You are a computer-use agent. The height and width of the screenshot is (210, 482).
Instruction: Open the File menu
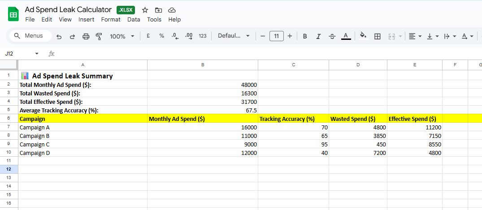(x=30, y=19)
